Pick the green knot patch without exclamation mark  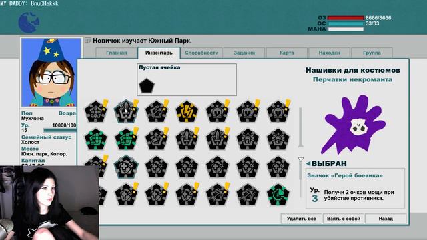(95, 139)
